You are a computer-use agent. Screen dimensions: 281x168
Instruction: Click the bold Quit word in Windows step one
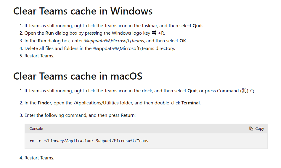coord(197,26)
